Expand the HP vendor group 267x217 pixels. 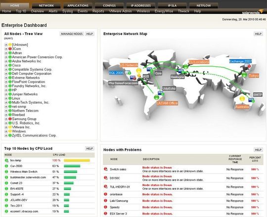tap(6, 90)
